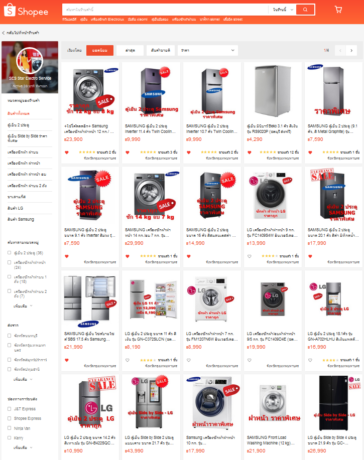
Task: Go to next results page arrow
Action: 351,51
